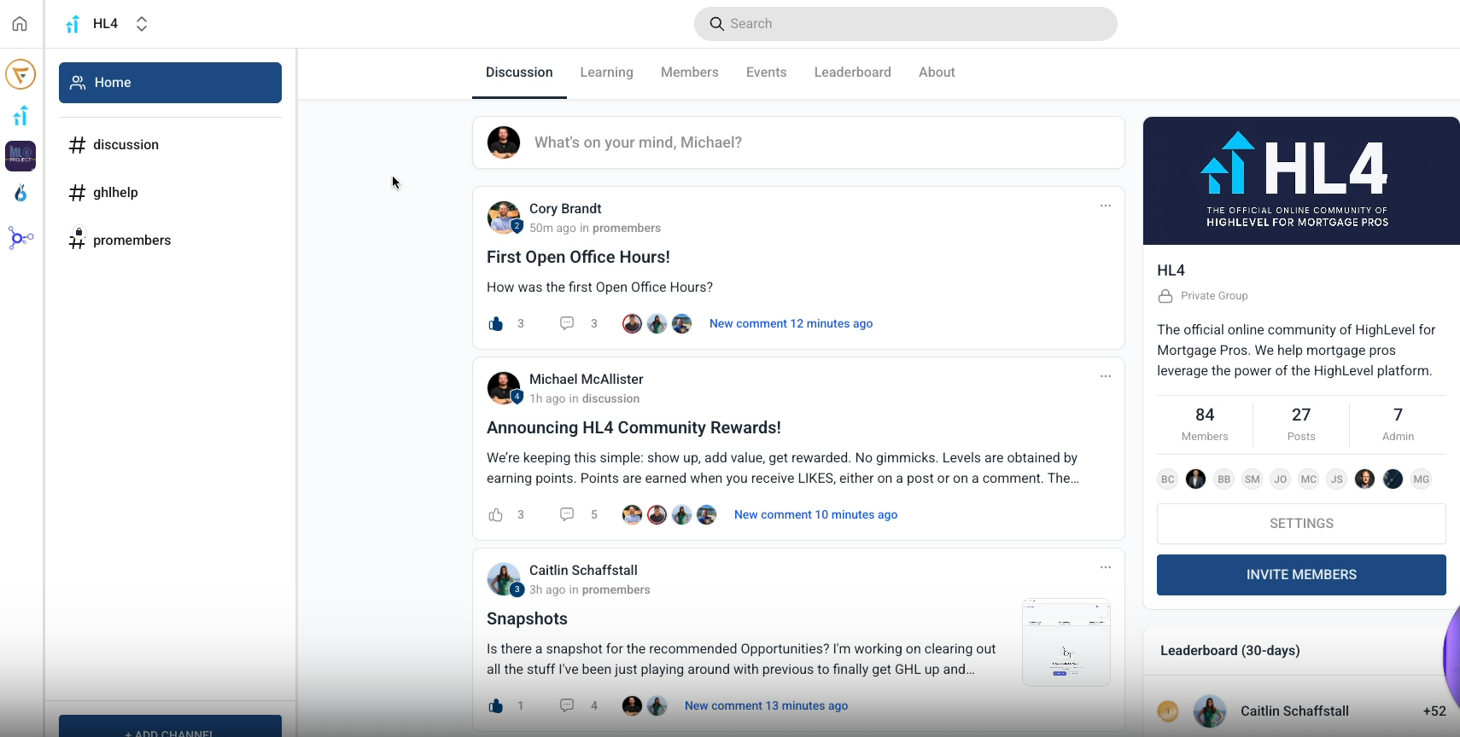
Task: Switch to the Leaderboard tab
Action: tap(852, 73)
